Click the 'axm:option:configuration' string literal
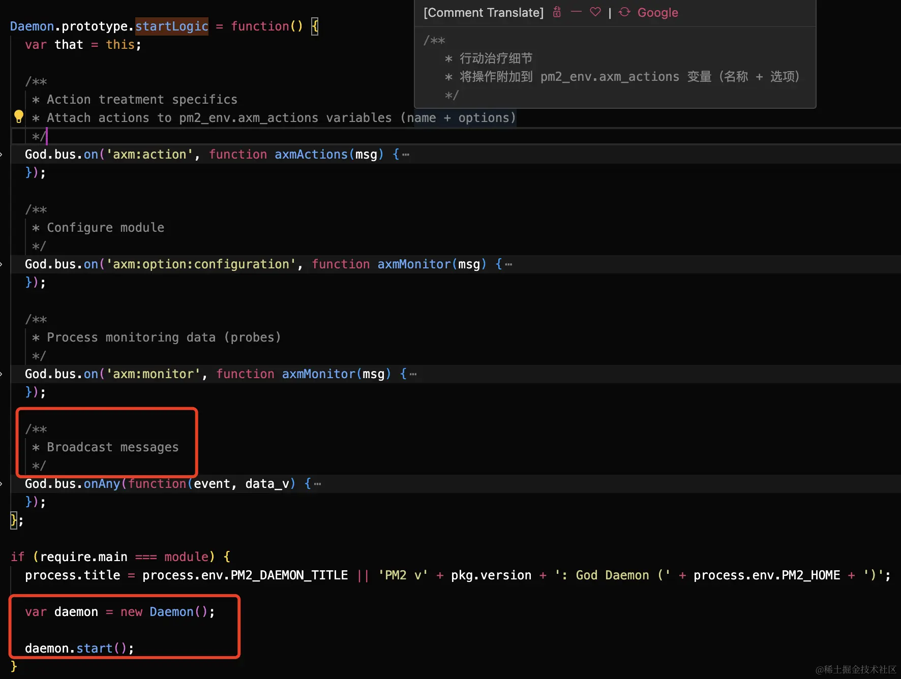901x679 pixels. pyautogui.click(x=201, y=264)
